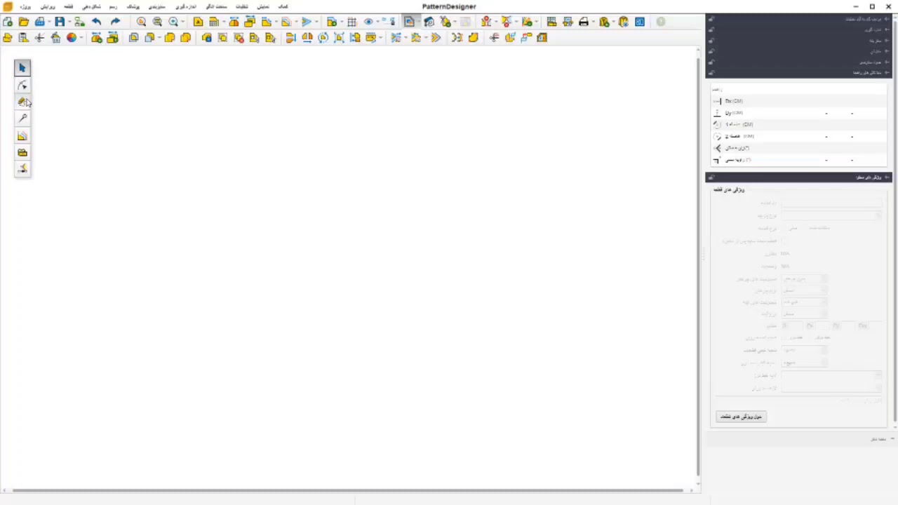The height and width of the screenshot is (505, 898).
Task: Click the orange house icon in the second toolbar row
Action: pos(55,38)
